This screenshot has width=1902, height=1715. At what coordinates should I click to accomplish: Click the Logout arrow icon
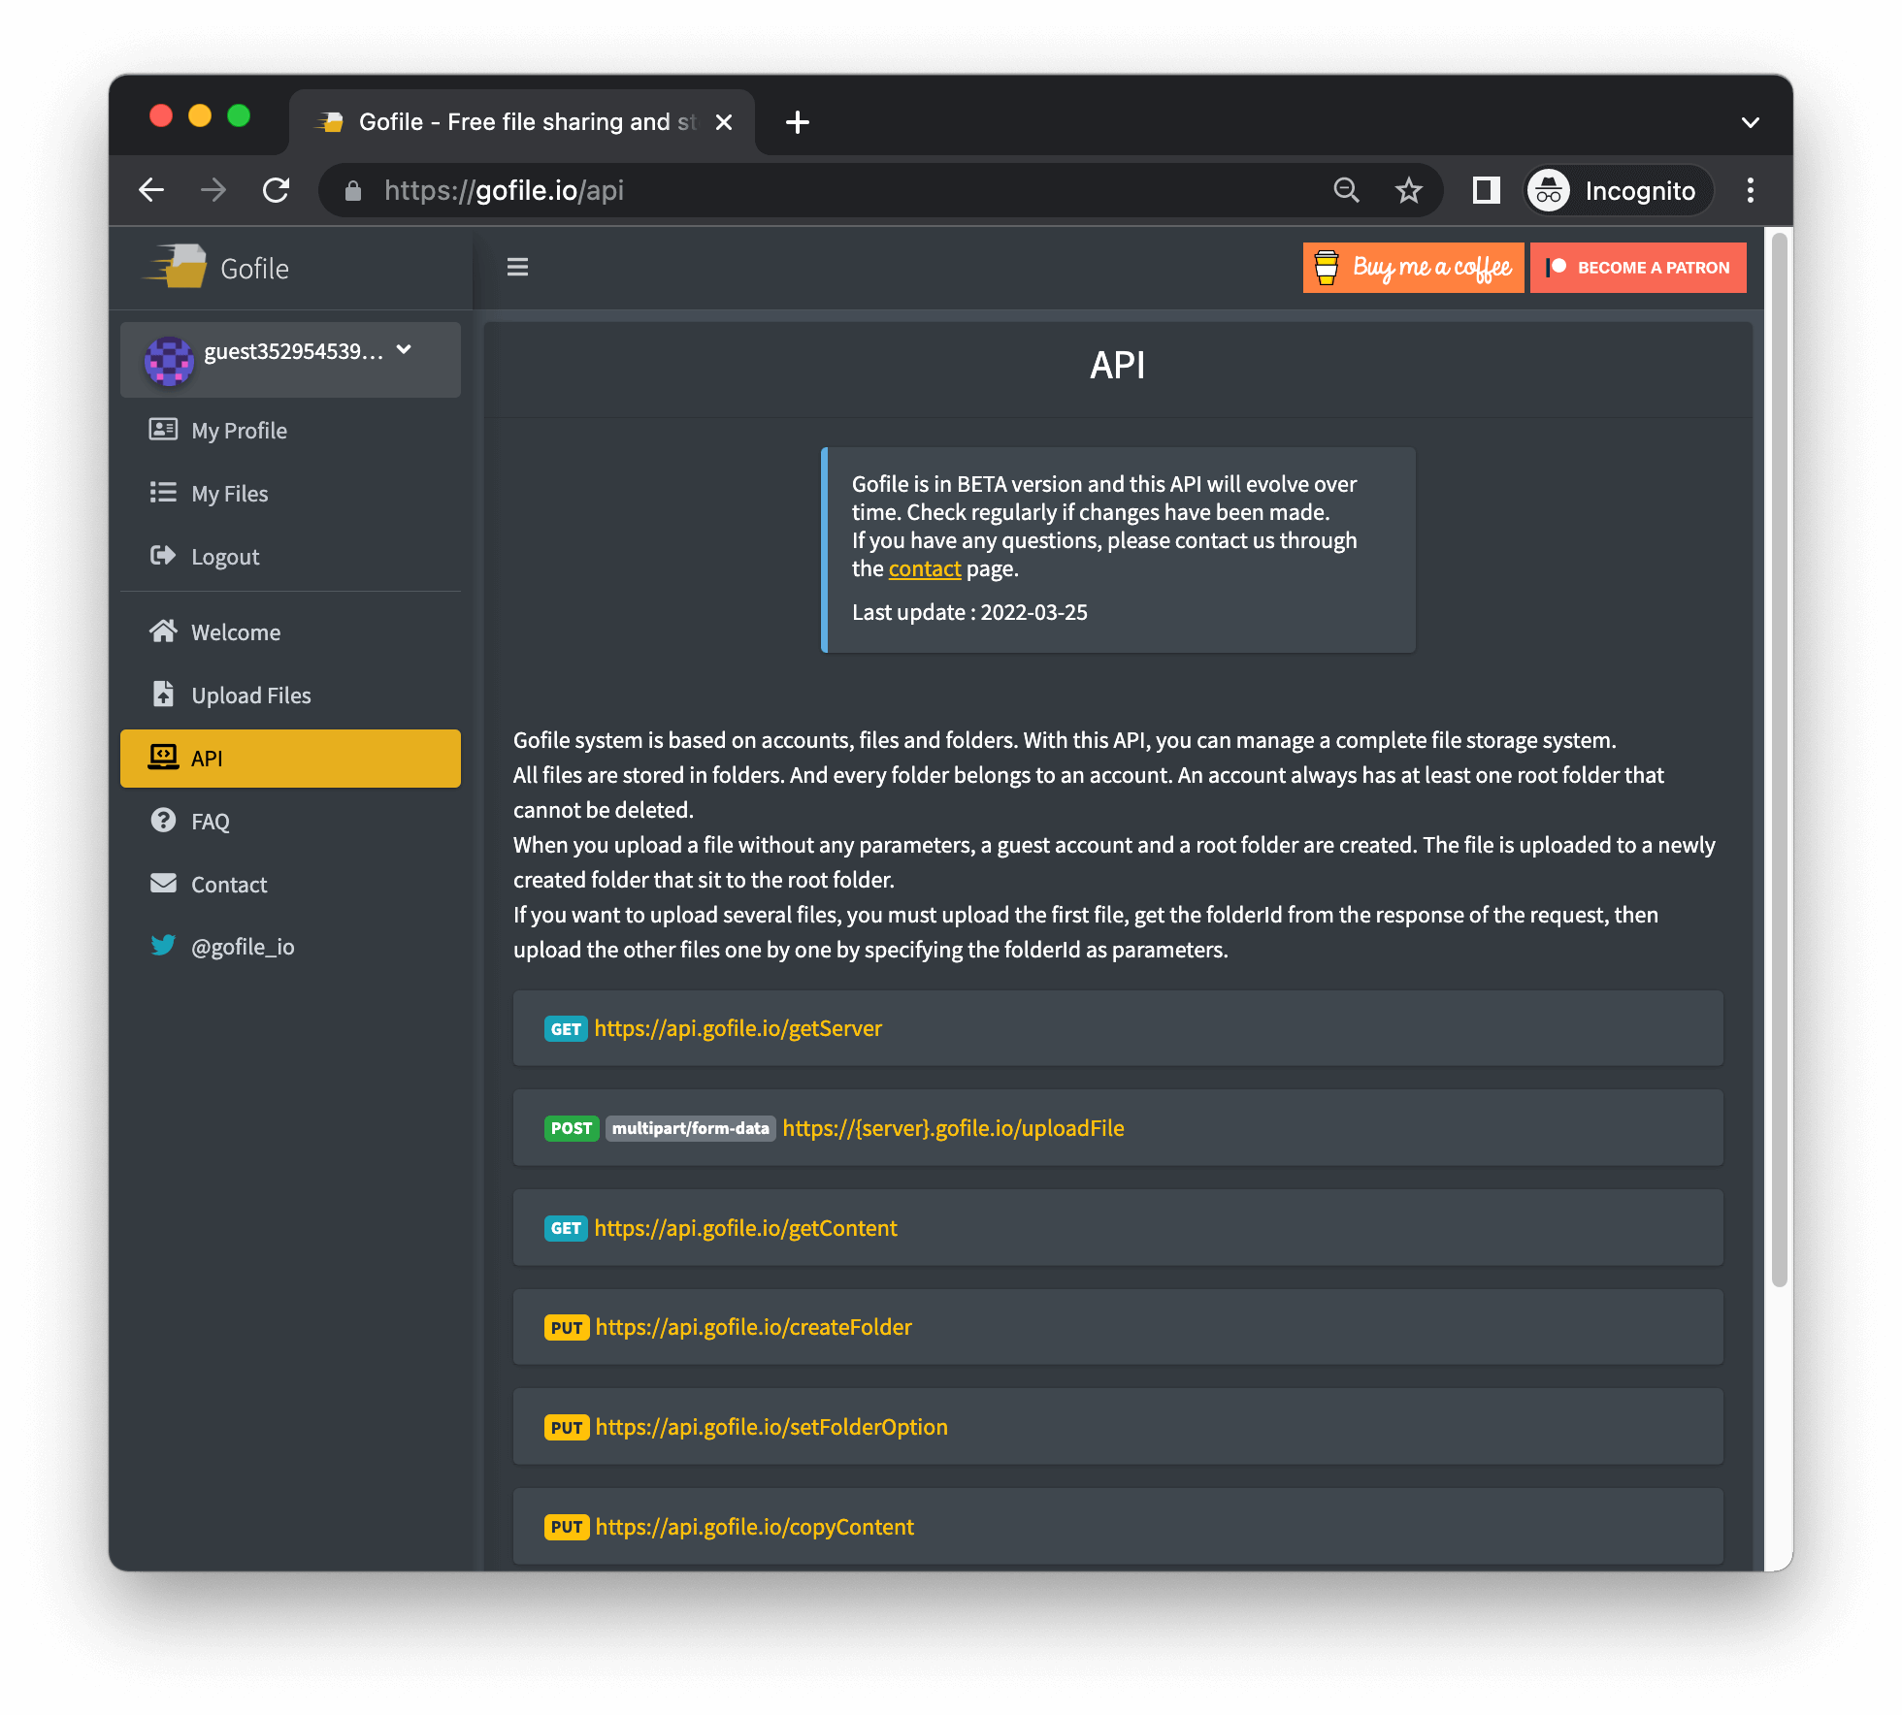click(x=163, y=556)
